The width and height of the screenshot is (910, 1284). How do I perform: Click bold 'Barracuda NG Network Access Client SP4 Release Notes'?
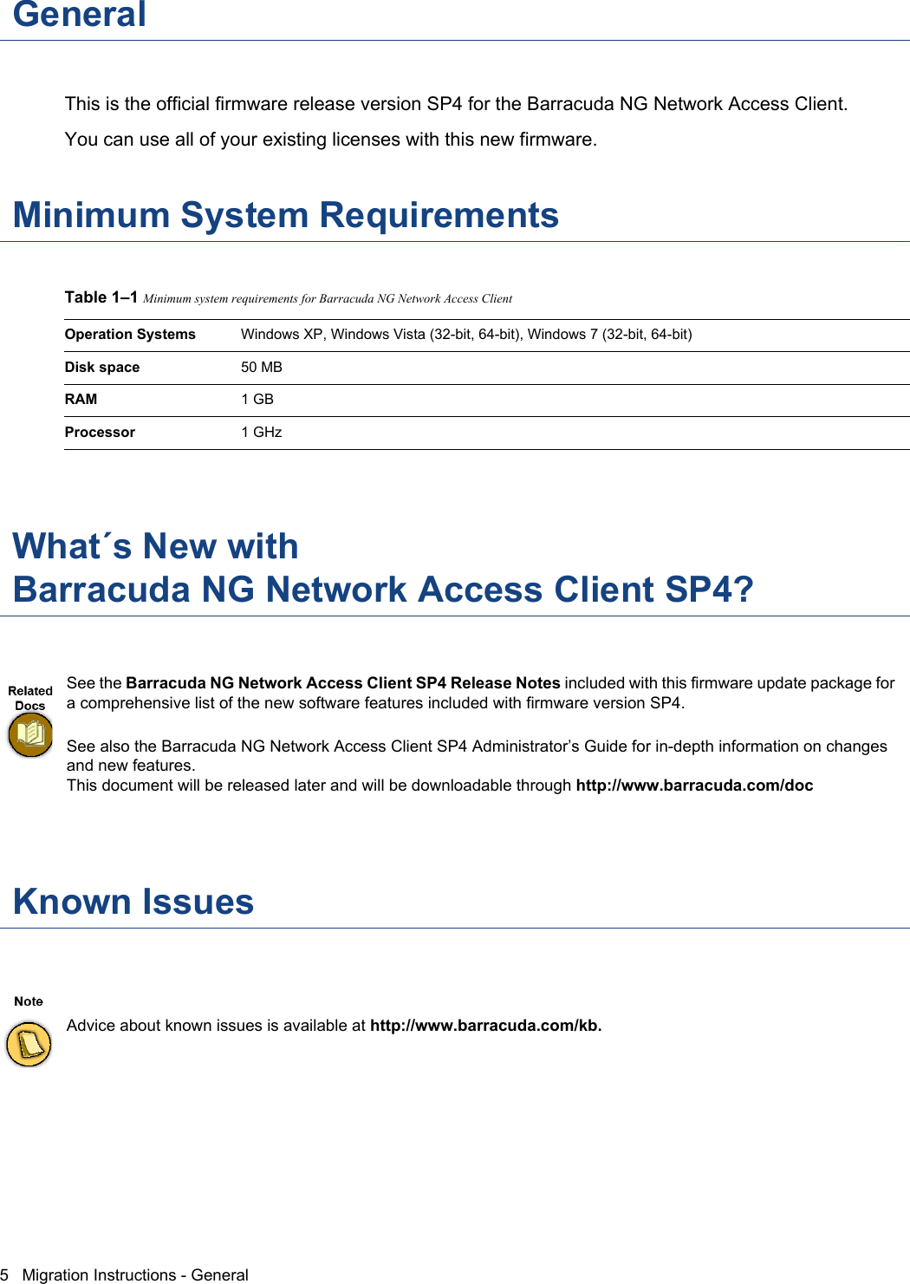coord(343,683)
